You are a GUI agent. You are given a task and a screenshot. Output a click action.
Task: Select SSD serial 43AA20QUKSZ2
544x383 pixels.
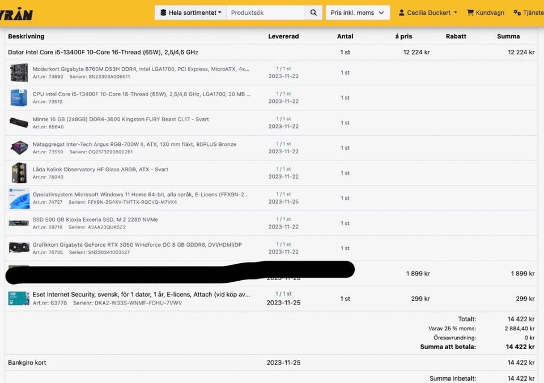[107, 227]
